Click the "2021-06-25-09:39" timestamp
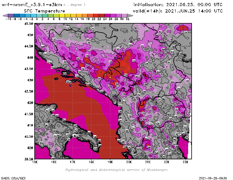This screenshot has width=233, height=180. click(x=213, y=178)
